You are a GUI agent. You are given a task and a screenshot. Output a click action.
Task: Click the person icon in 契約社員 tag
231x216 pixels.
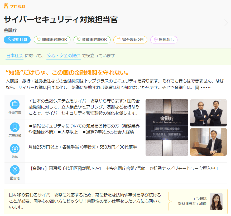click(x=9, y=40)
